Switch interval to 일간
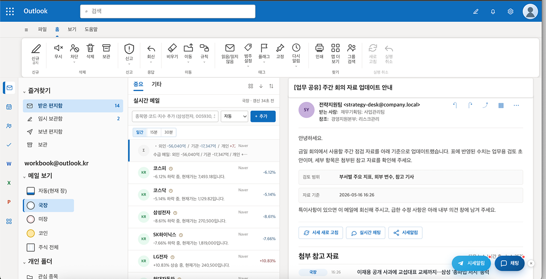Image resolution: width=546 pixels, height=279 pixels. pos(140,132)
